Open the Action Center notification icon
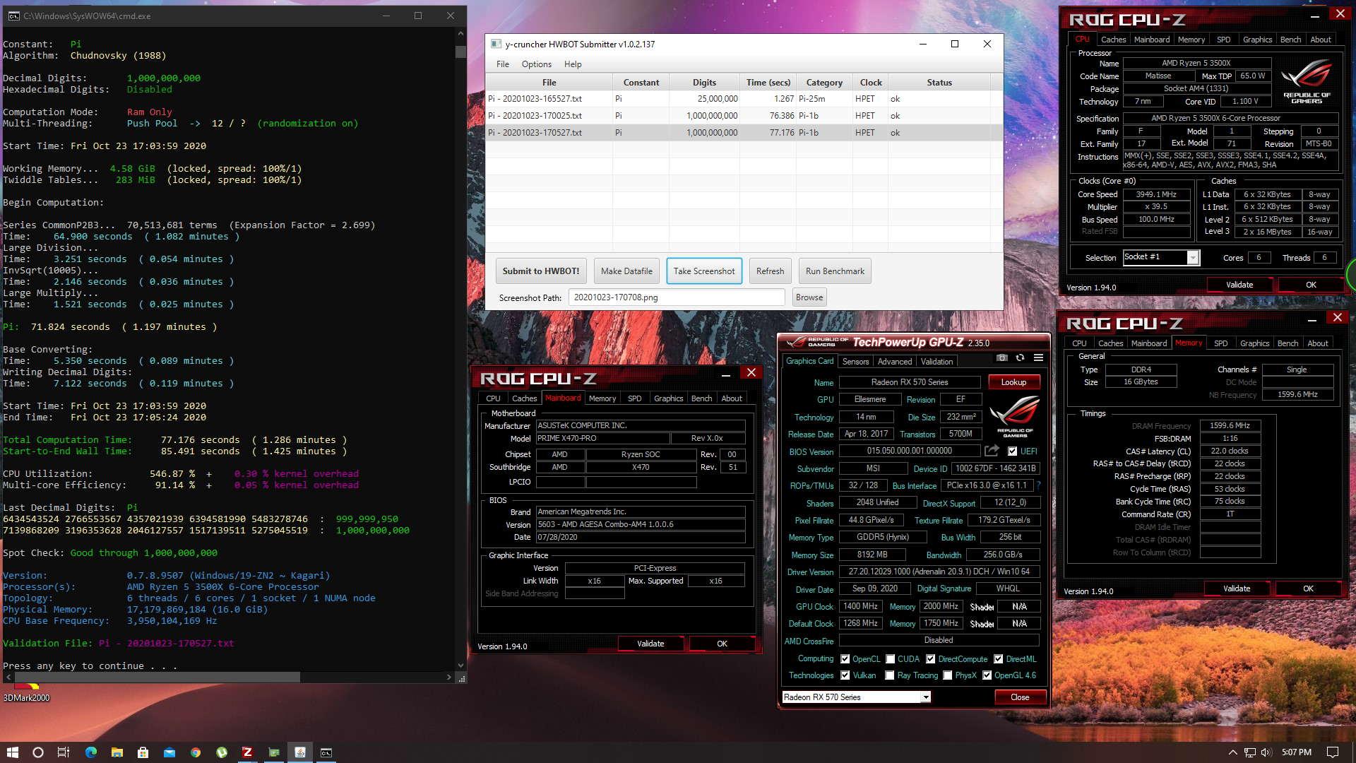Image resolution: width=1356 pixels, height=763 pixels. pos(1333,752)
